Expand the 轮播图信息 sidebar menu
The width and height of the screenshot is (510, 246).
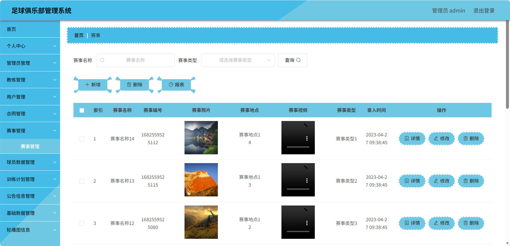pos(30,230)
